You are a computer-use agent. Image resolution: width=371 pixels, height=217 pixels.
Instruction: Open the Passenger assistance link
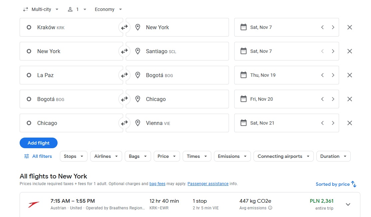(x=208, y=184)
